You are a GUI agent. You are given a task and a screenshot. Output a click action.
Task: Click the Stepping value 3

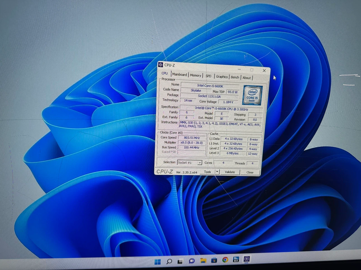click(x=255, y=115)
